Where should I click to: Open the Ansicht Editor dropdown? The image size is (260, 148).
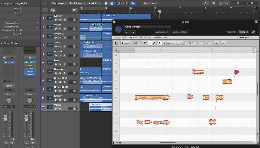(x=243, y=32)
